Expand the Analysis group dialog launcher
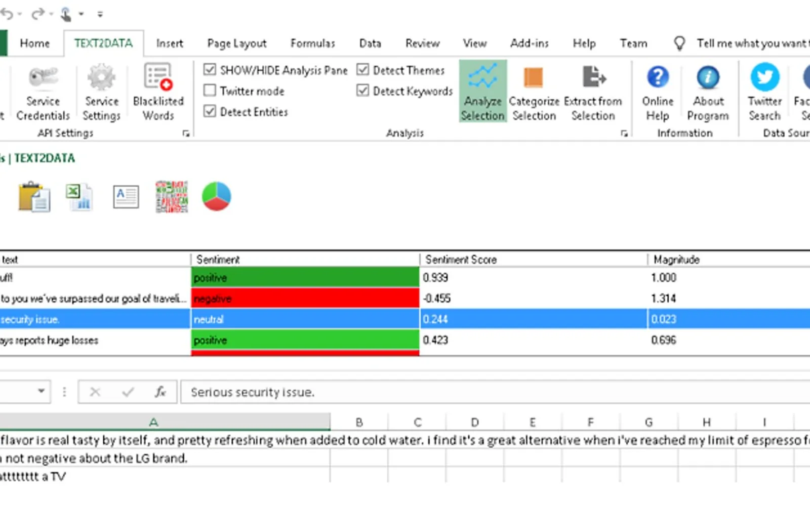The height and width of the screenshot is (506, 810). (624, 134)
